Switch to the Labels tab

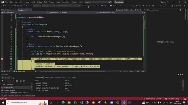point(46,78)
